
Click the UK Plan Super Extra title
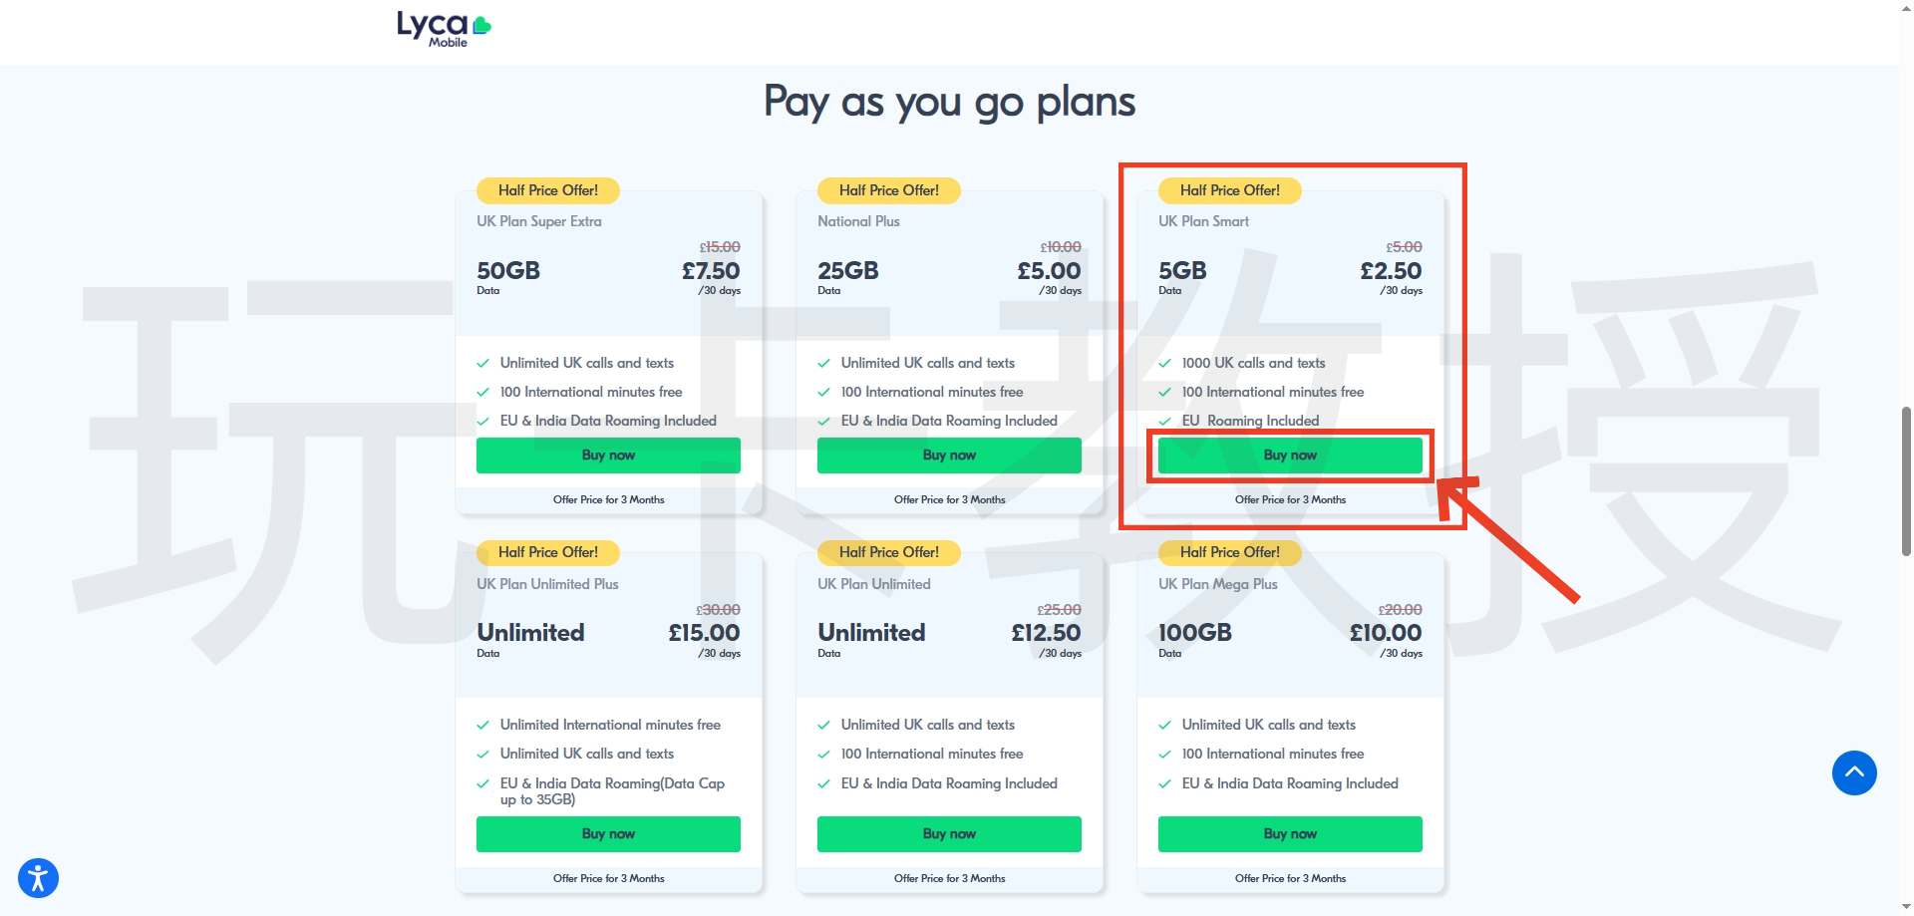538,221
